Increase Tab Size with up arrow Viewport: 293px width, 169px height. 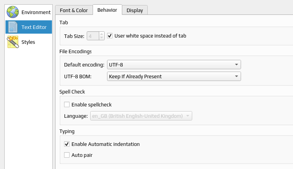102,34
